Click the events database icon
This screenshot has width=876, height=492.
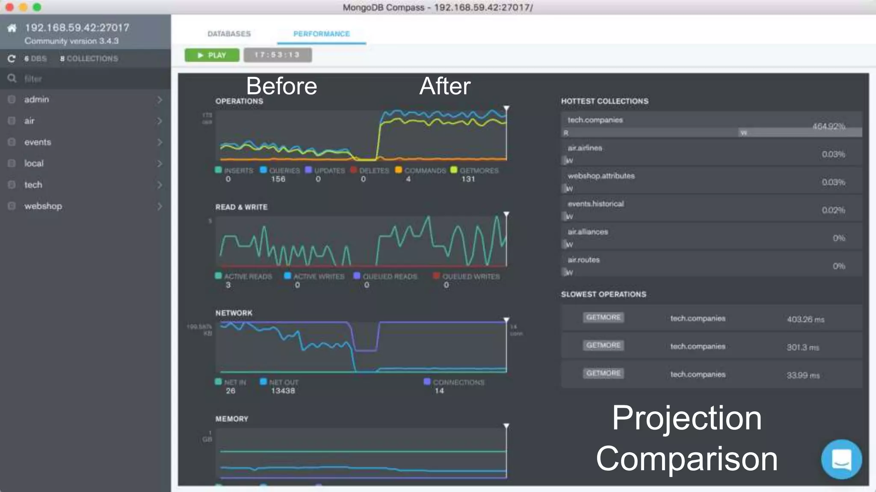point(12,142)
